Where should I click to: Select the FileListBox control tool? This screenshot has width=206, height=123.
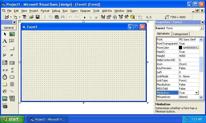[x=12, y=84]
